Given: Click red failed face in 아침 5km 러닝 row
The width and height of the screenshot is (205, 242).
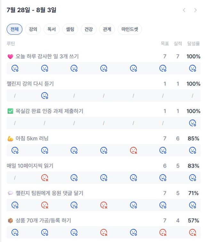Looking at the screenshot, I should (134, 150).
